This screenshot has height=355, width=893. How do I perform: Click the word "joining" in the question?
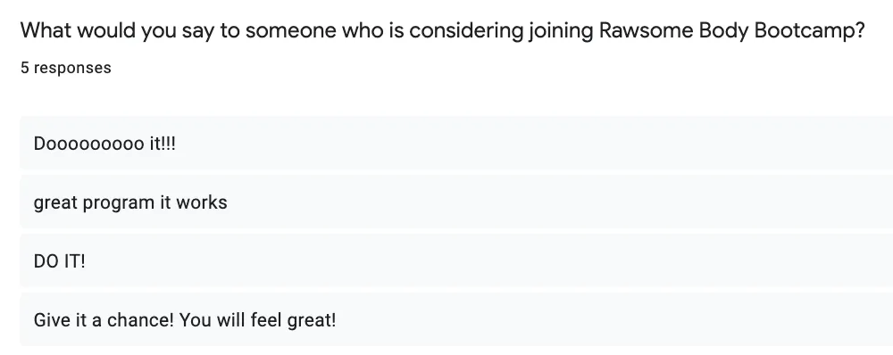click(x=561, y=31)
